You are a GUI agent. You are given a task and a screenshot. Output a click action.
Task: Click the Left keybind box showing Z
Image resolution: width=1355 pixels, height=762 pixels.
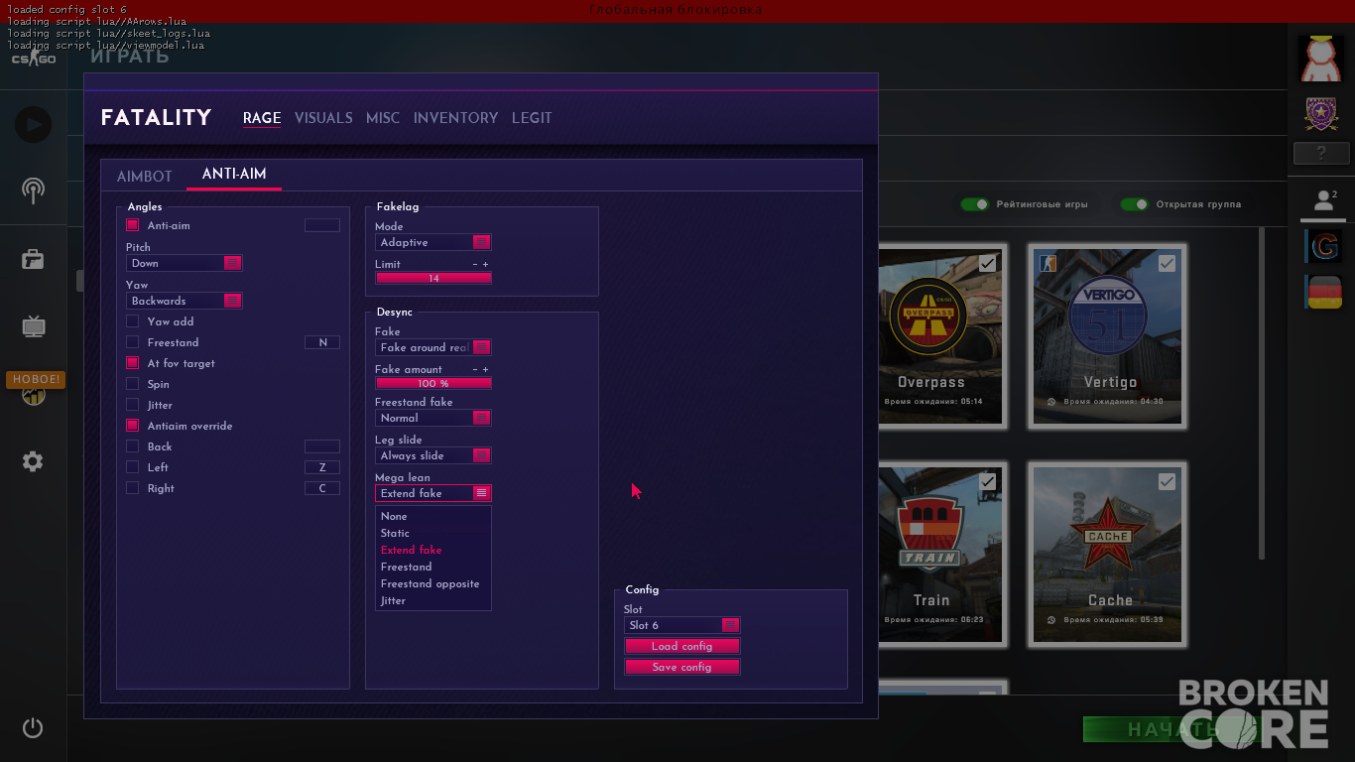click(x=322, y=467)
